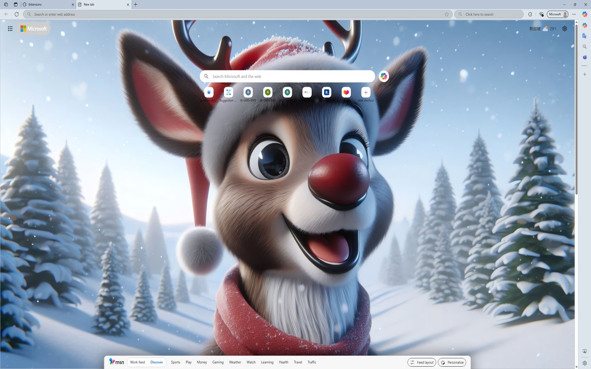Click sidebar screen icon above settings gear
The width and height of the screenshot is (591, 369).
tap(585, 351)
